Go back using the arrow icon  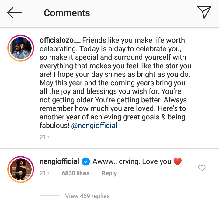(x=14, y=13)
